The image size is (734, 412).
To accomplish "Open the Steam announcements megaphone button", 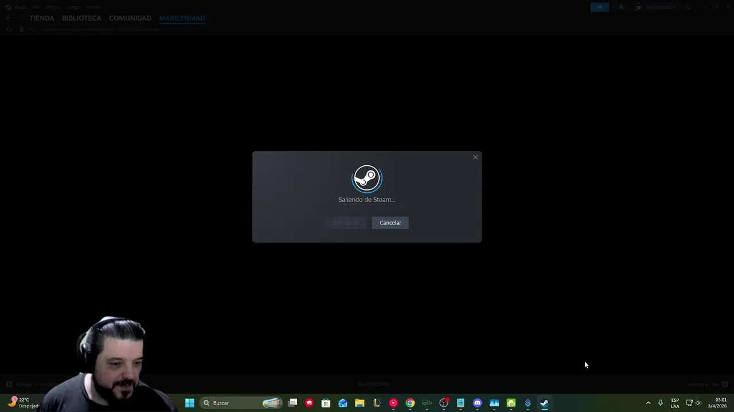I will pos(599,7).
